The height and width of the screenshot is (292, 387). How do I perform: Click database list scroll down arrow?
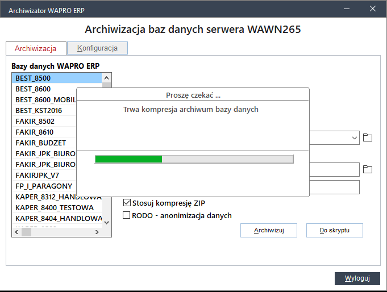[106, 223]
